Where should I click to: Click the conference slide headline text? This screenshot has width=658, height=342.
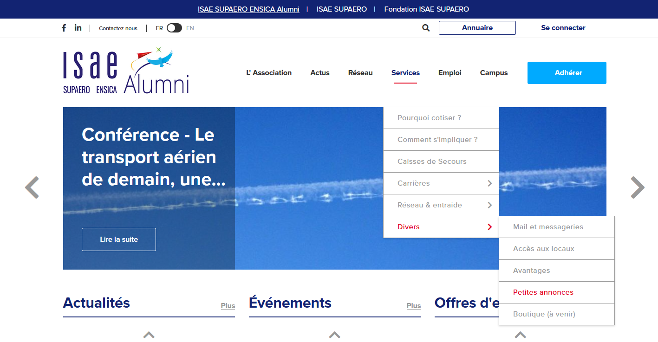154,157
